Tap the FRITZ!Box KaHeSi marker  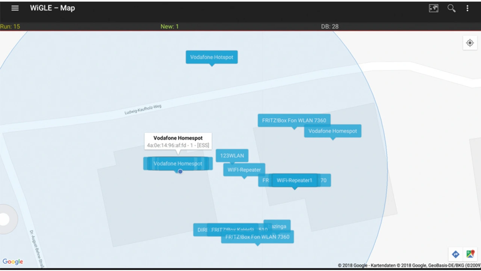(233, 230)
